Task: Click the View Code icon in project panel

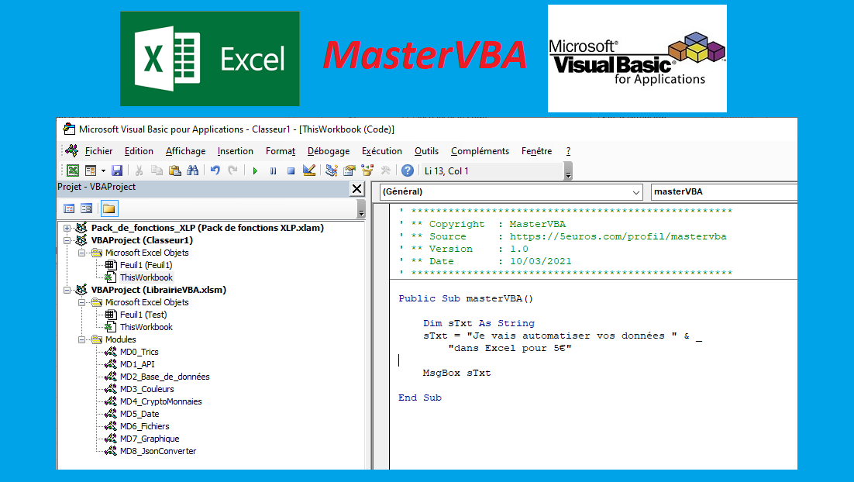Action: 69,208
